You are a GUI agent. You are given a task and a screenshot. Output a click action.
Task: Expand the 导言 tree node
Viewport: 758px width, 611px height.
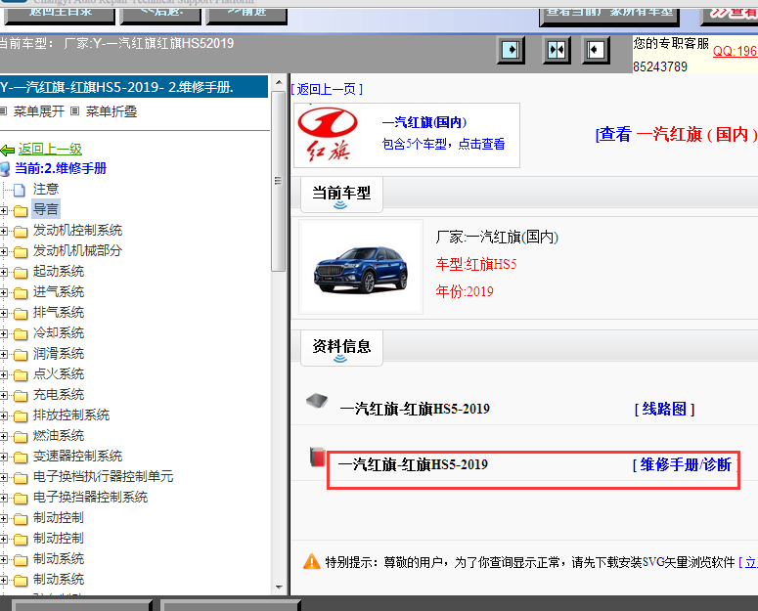coord(3,210)
